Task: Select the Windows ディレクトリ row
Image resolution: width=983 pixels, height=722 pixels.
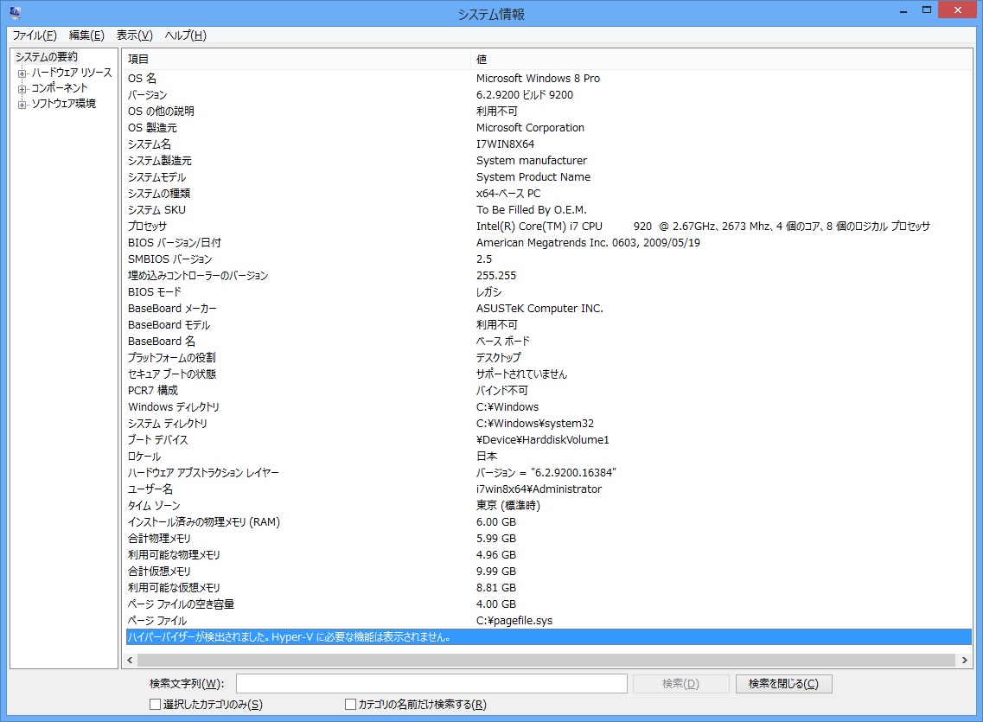Action: point(548,407)
